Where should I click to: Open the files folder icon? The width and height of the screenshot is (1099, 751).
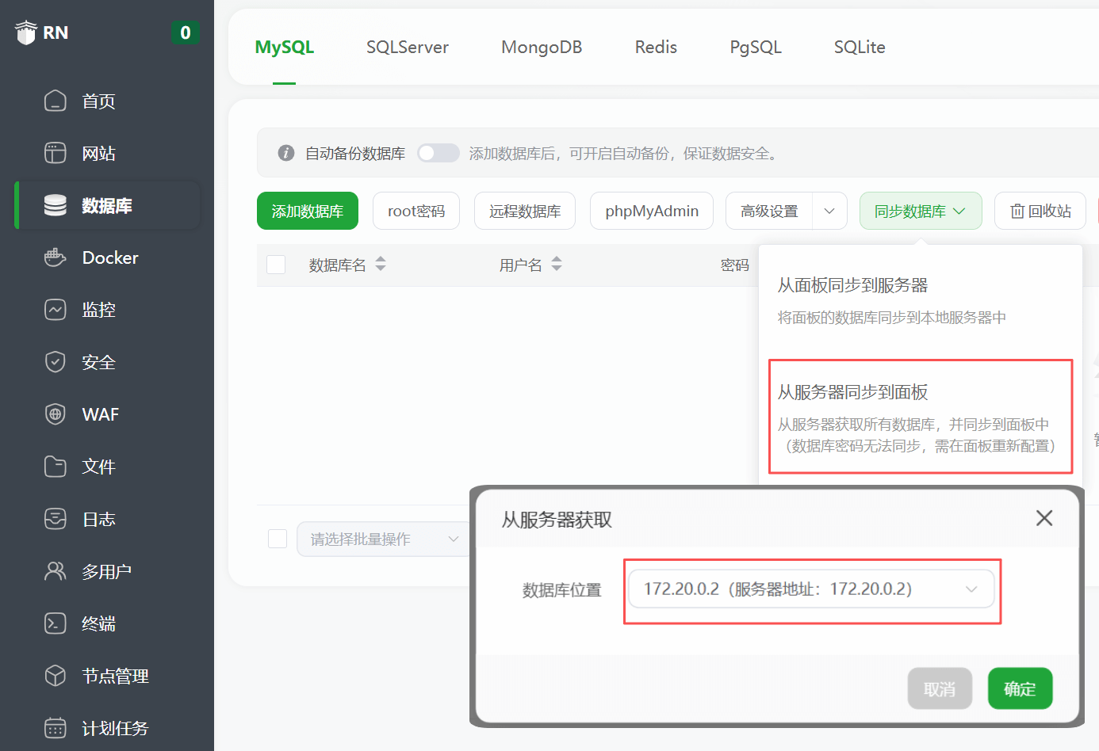tap(56, 467)
